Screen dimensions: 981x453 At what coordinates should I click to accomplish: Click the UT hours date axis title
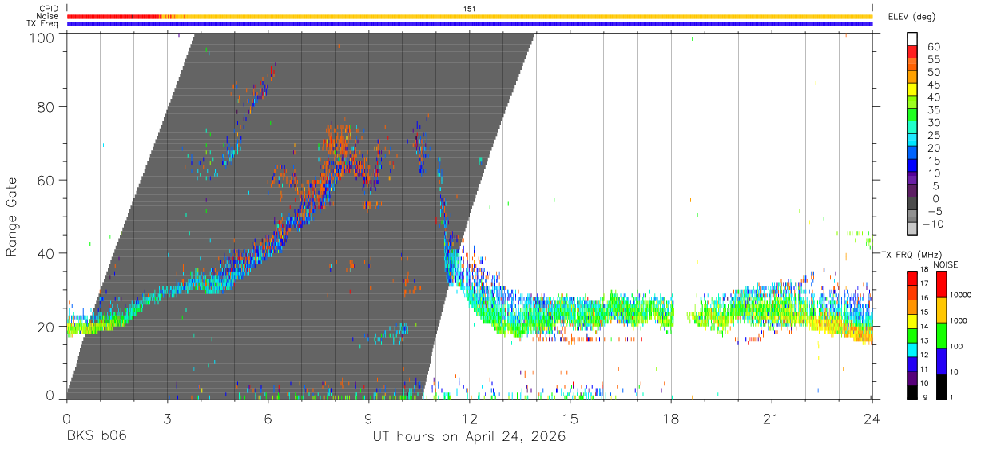[x=469, y=436]
